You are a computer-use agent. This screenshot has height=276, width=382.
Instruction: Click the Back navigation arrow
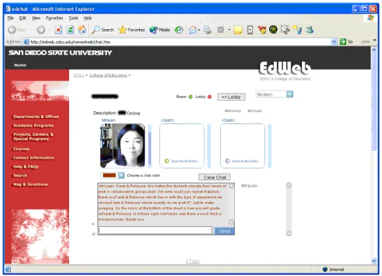[x=12, y=30]
